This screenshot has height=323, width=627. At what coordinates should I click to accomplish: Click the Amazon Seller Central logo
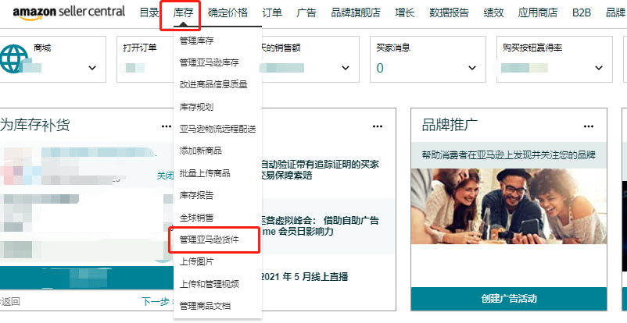pos(69,12)
